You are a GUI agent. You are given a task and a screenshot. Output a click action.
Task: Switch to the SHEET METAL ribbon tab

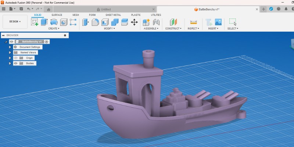pyautogui.click(x=113, y=15)
